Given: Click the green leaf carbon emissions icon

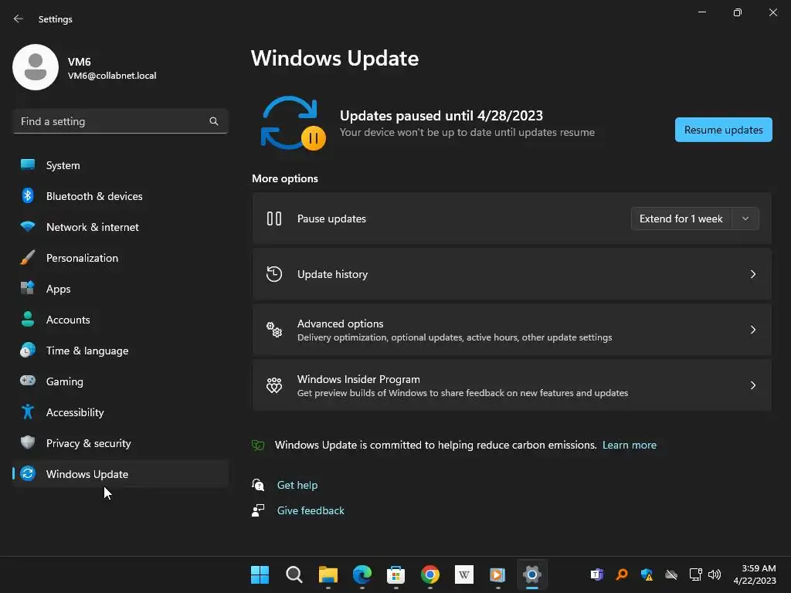Looking at the screenshot, I should pos(258,445).
